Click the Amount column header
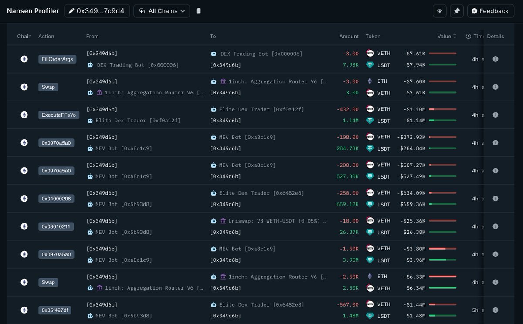This screenshot has width=523, height=324. (x=349, y=36)
